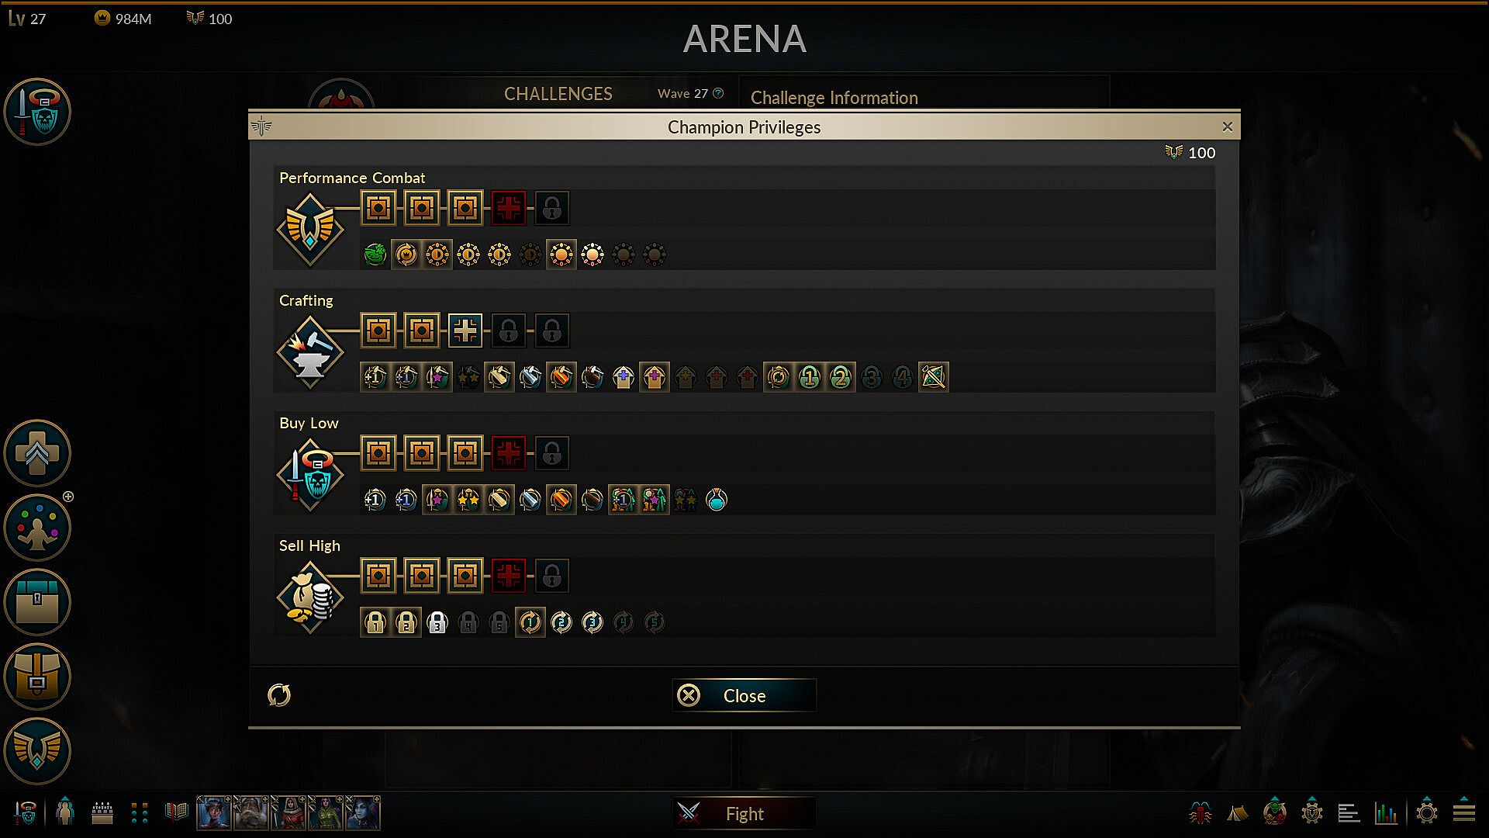Click the locked slot in Buy Low row

click(552, 453)
